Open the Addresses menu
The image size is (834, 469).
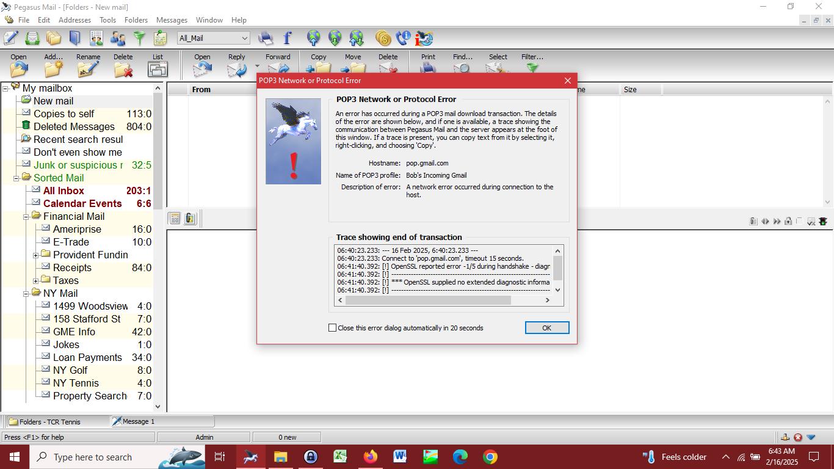pos(74,20)
